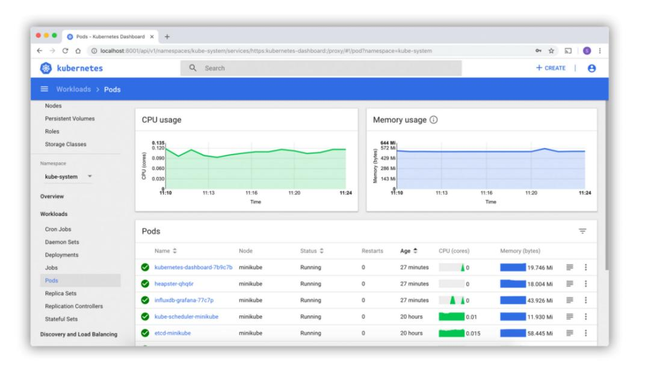
Task: Select Replica Sets in sidebar
Action: [61, 293]
